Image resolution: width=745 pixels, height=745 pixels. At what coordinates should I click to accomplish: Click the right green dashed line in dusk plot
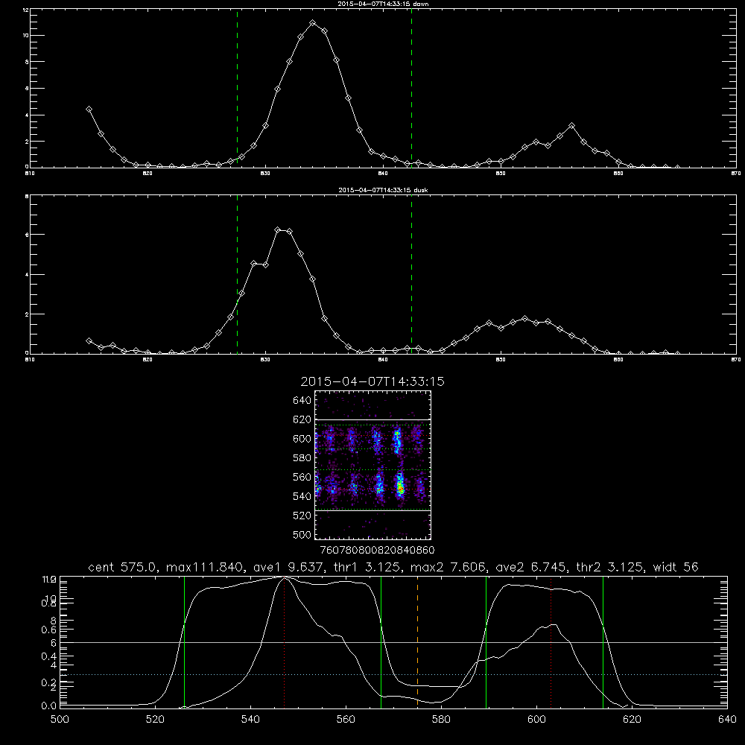click(x=411, y=274)
